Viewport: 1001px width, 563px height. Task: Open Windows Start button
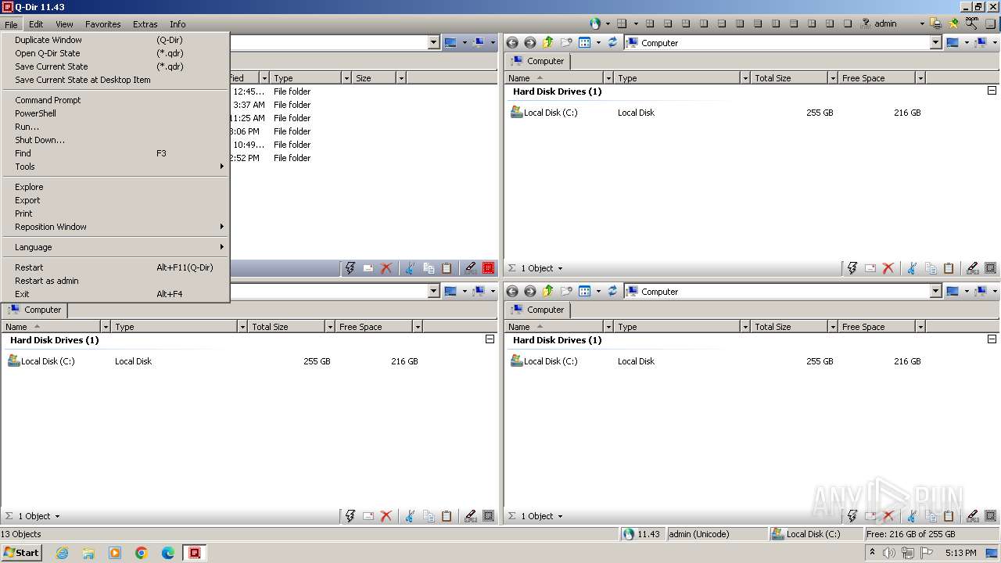point(21,553)
